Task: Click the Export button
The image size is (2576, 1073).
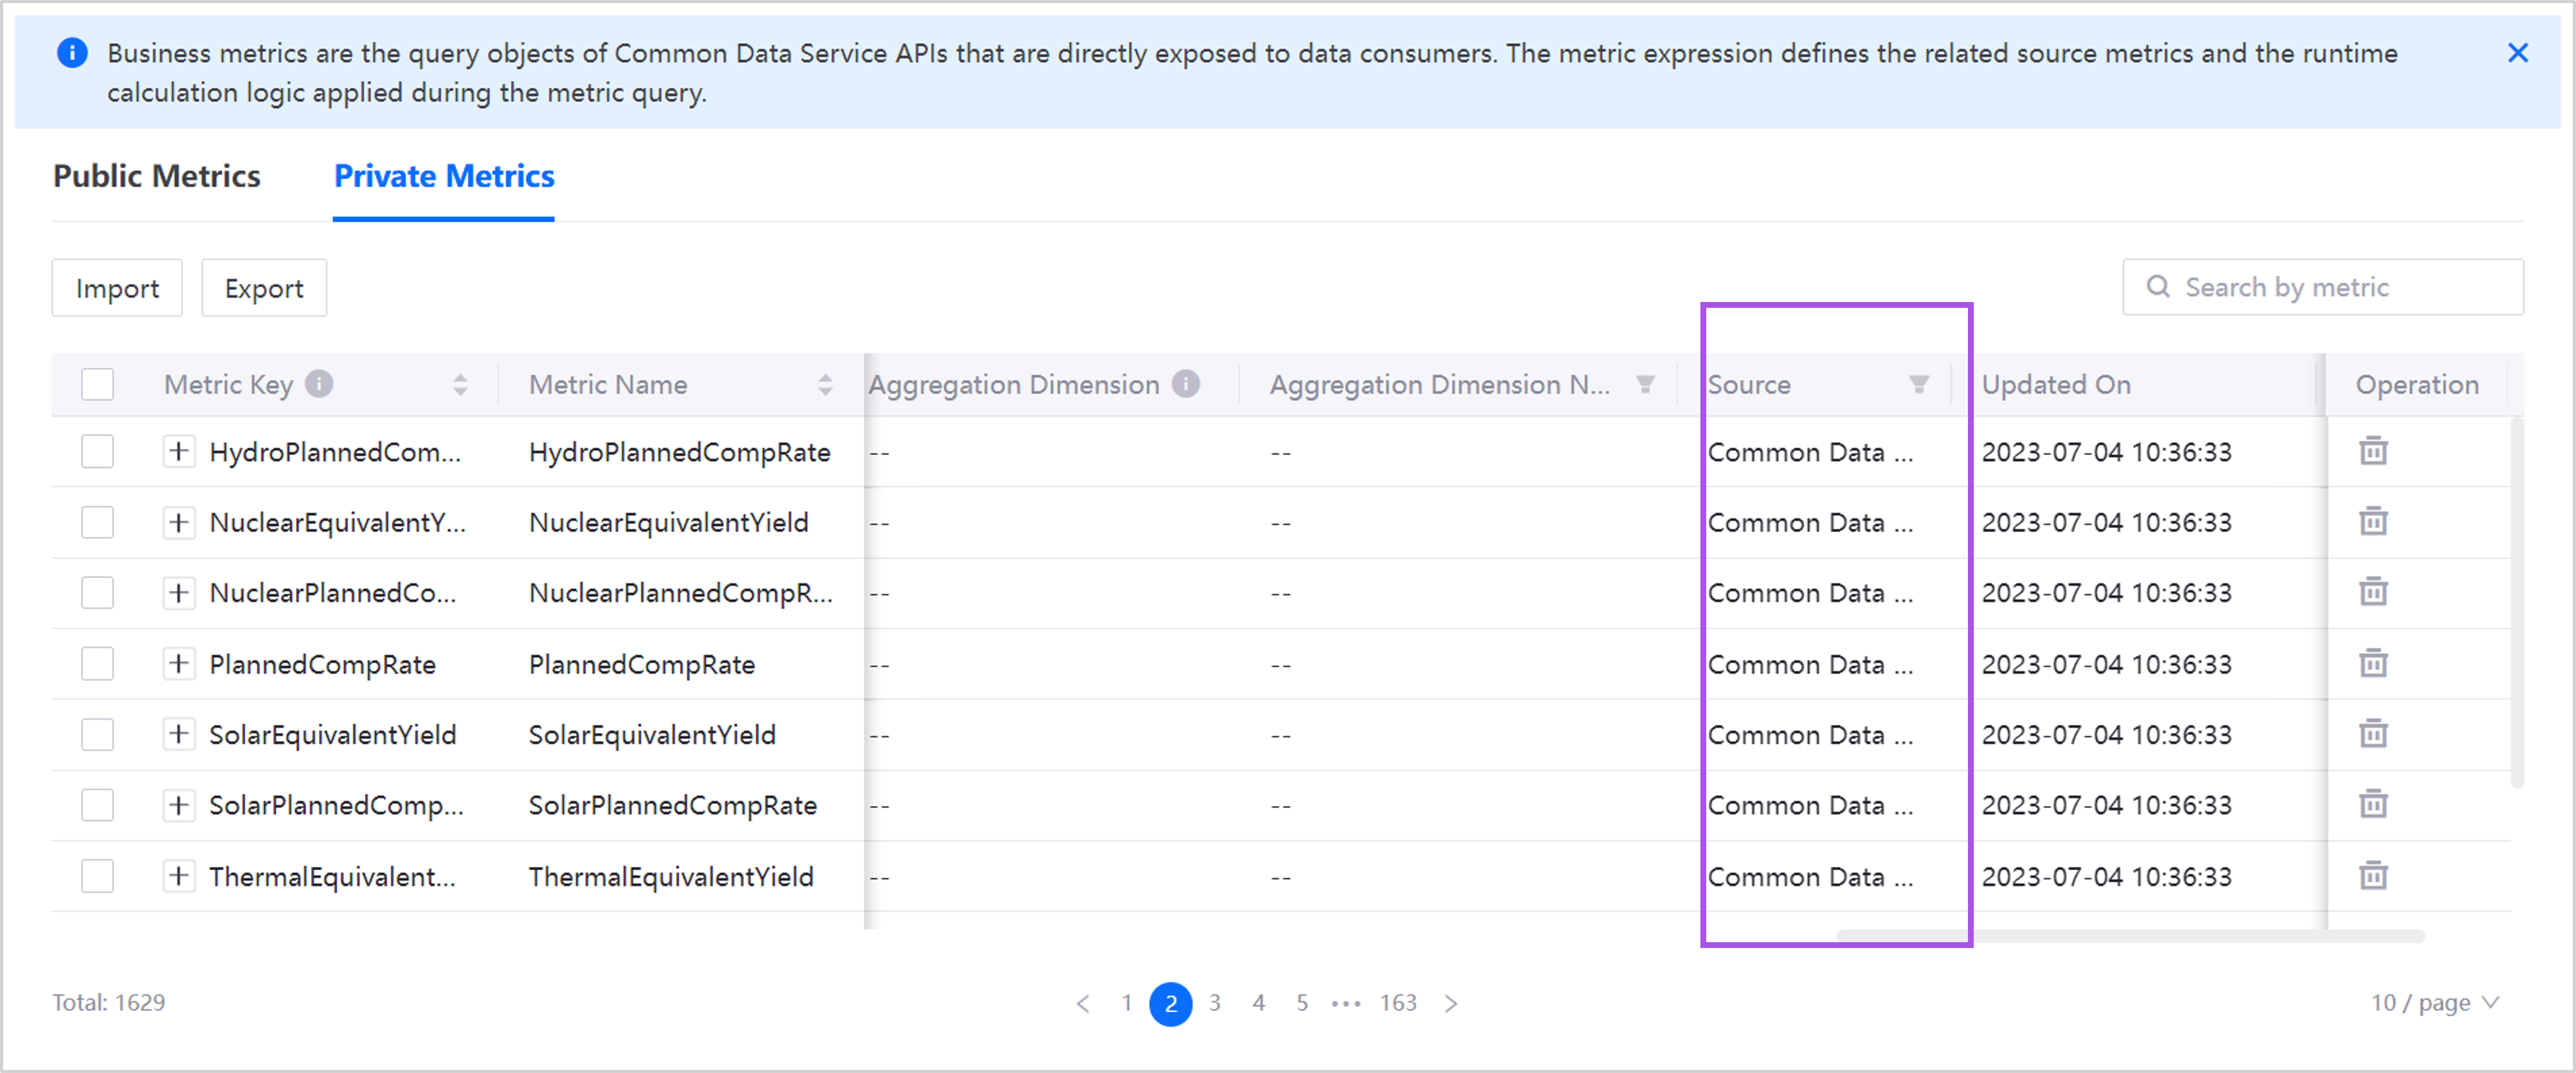Action: coord(264,289)
